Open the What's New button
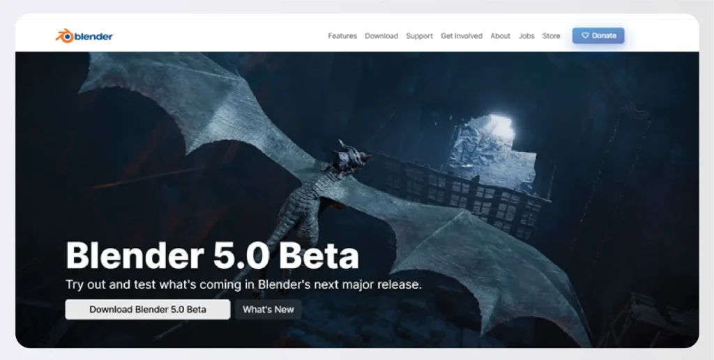 click(x=268, y=310)
